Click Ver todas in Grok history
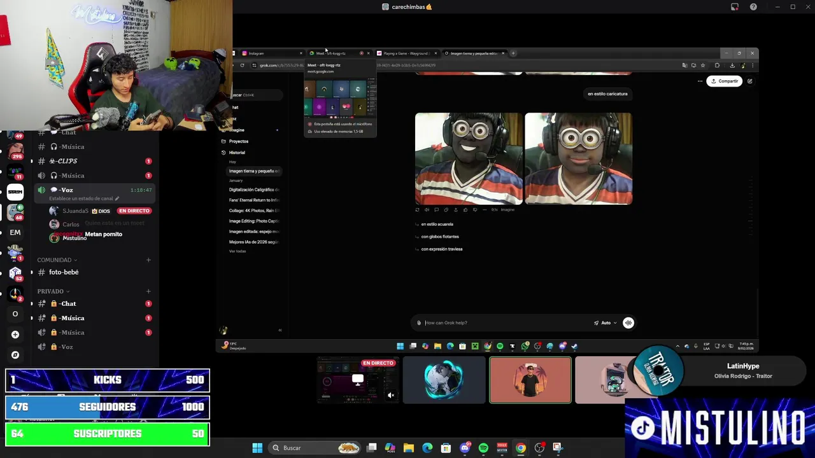Viewport: 815px width, 458px height. pyautogui.click(x=237, y=251)
